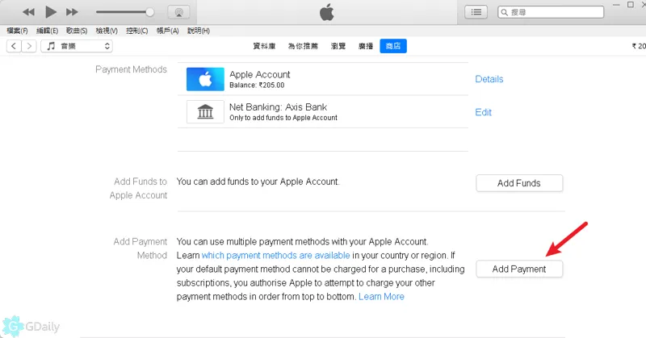The image size is (646, 338).
Task: Focus the search field
Action: pos(551,12)
